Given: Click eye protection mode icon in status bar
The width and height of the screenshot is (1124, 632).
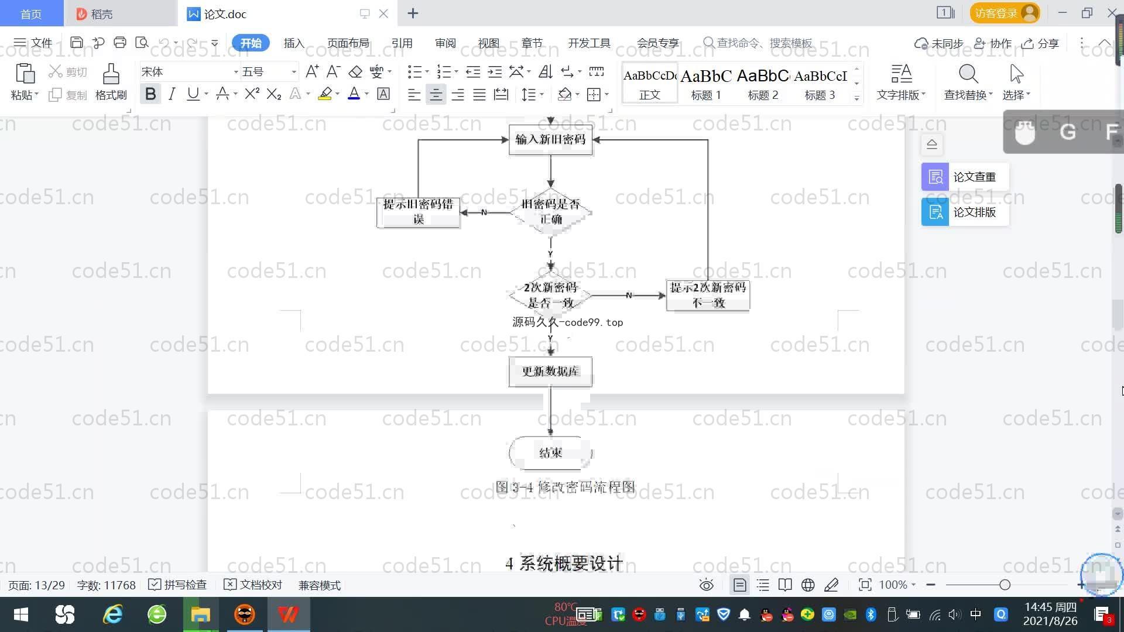Looking at the screenshot, I should [707, 585].
